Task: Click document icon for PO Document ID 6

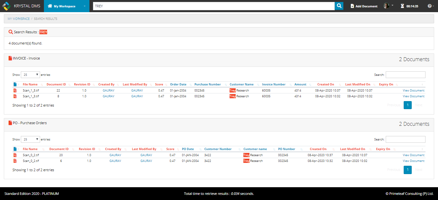Action: [15, 161]
